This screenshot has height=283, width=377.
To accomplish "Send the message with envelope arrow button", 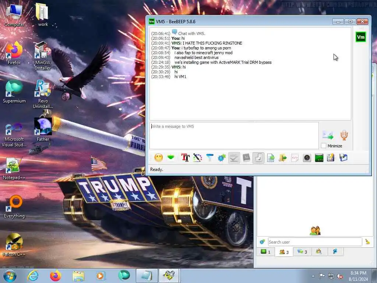I will click(328, 135).
